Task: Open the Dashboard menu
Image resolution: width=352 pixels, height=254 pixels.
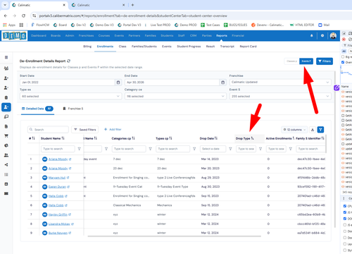Action: [x=39, y=36]
